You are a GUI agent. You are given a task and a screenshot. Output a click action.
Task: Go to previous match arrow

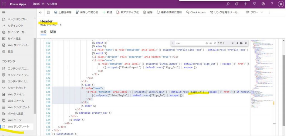pos(233,43)
